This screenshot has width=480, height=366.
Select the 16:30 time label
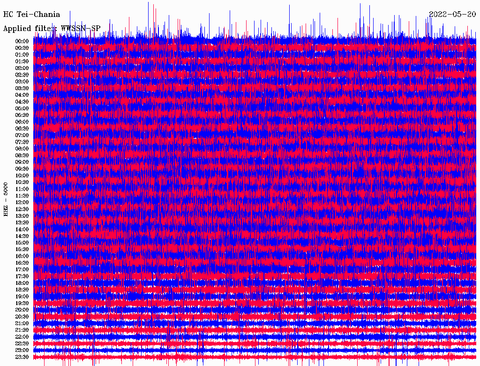click(x=22, y=263)
